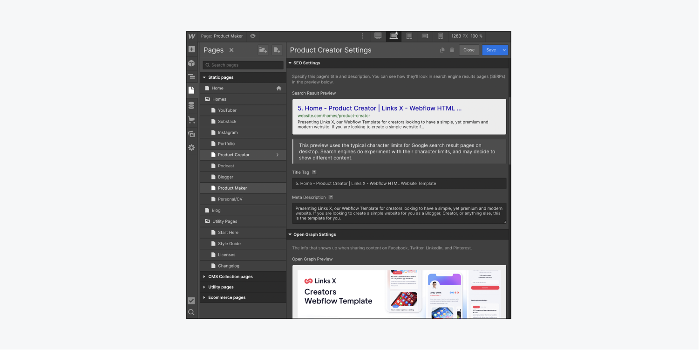Select the base desktop breakpoint with star
The height and width of the screenshot is (350, 699).
point(394,36)
